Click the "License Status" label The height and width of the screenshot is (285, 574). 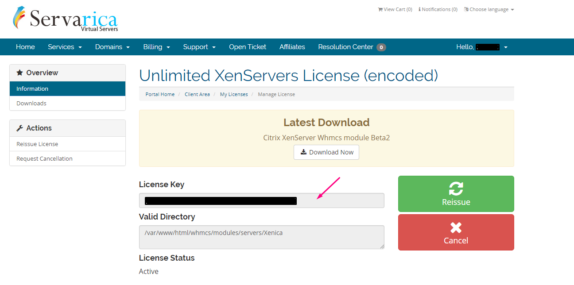click(x=167, y=258)
